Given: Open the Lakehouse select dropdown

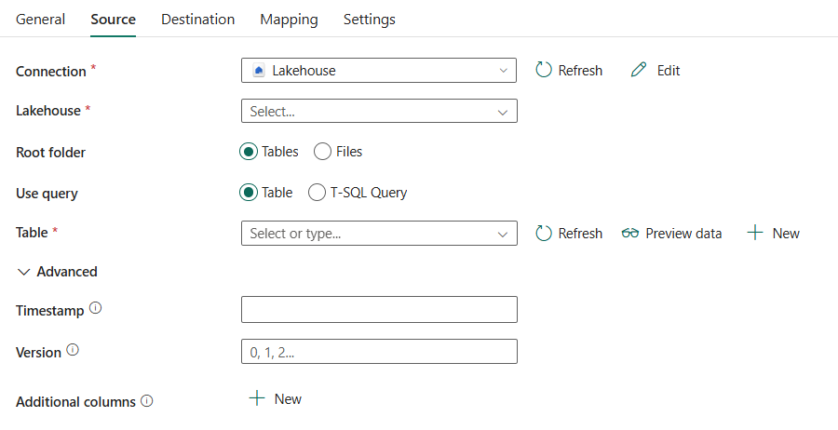Looking at the screenshot, I should pyautogui.click(x=379, y=111).
